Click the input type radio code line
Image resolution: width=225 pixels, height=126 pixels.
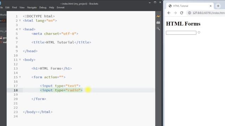coord(61,90)
